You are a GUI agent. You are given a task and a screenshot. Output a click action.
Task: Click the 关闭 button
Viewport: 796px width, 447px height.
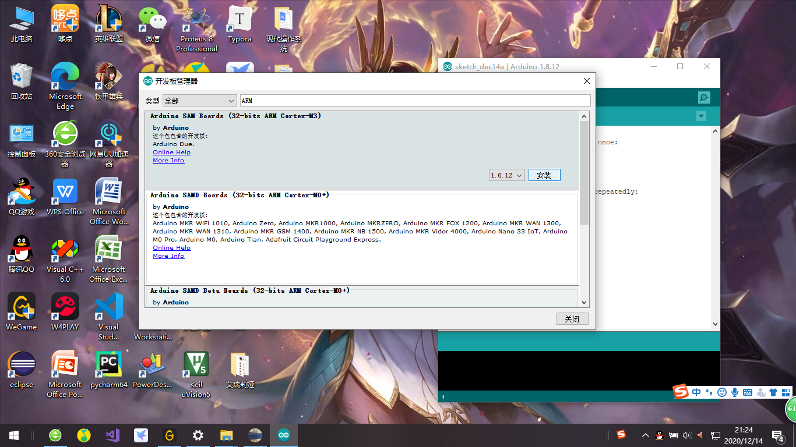pos(572,319)
